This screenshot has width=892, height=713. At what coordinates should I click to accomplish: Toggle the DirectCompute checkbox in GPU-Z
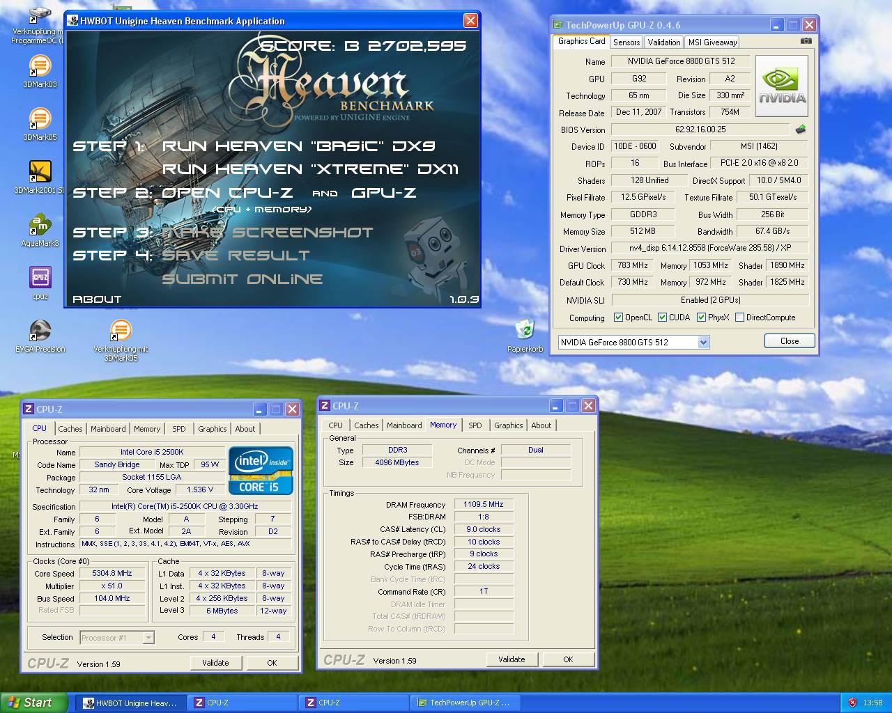[739, 318]
